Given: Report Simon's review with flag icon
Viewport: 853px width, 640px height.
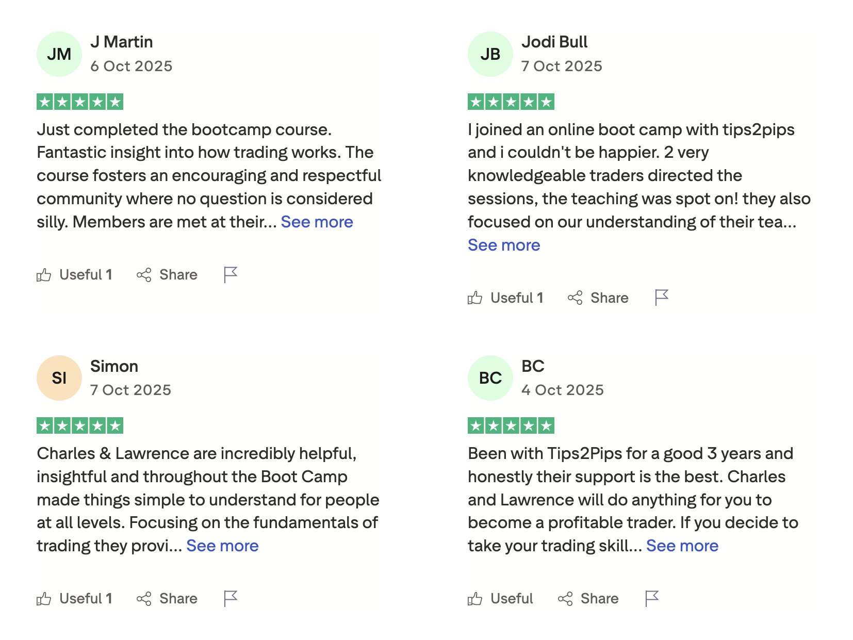Looking at the screenshot, I should click(231, 599).
